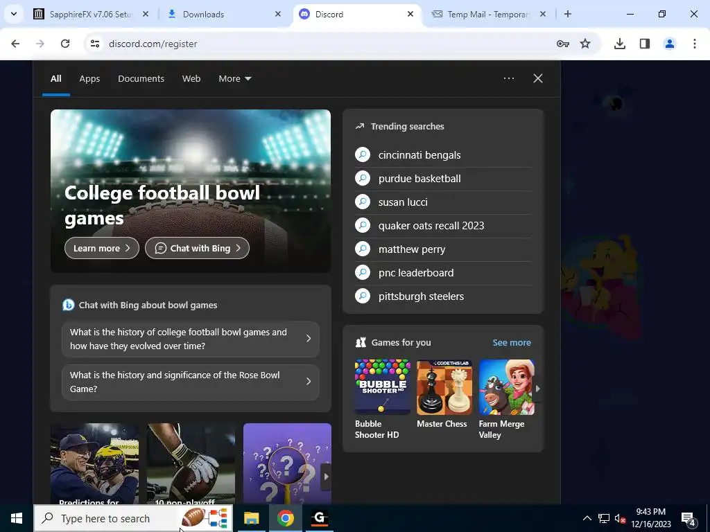Open the College football bowl games headline
Viewport: 710px width, 532px height.
coord(162,205)
